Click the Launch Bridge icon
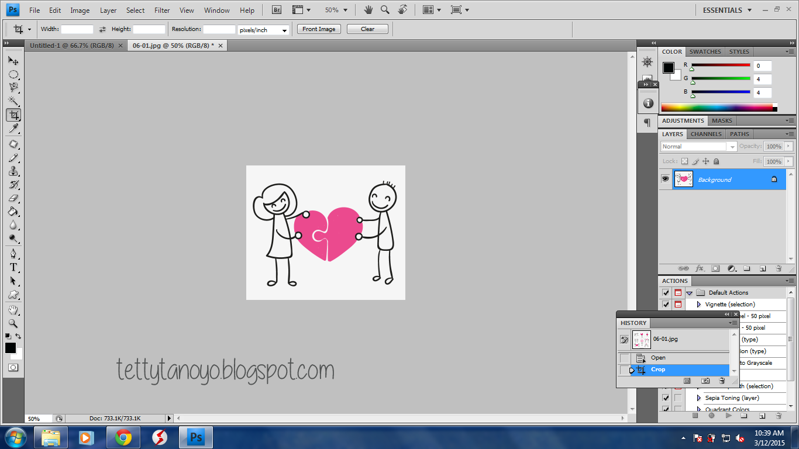 (277, 10)
